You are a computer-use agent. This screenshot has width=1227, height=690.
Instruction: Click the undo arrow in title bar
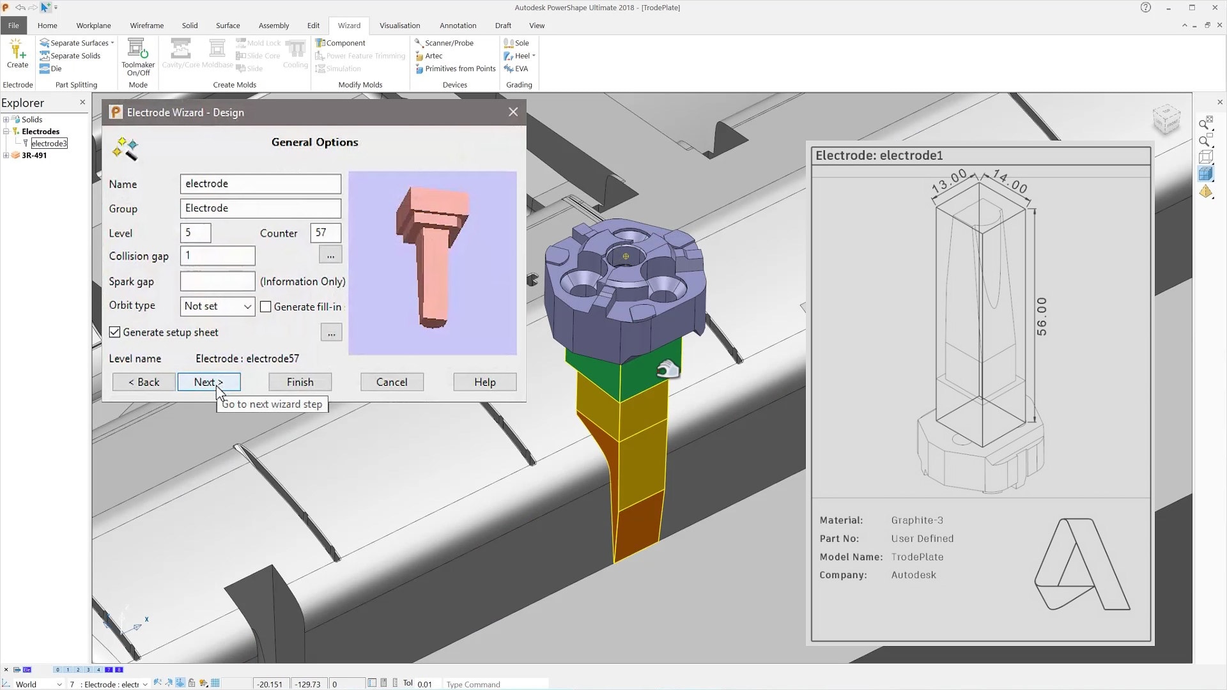[x=20, y=8]
